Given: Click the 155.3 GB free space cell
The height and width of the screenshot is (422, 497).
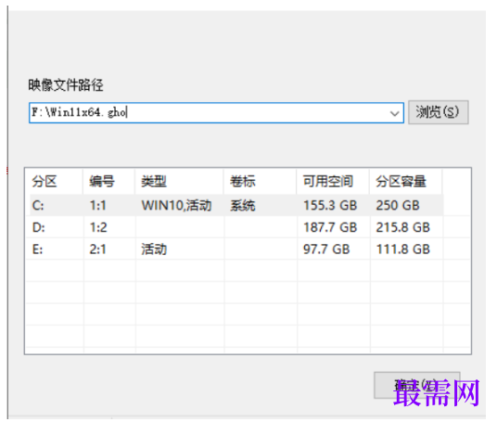Looking at the screenshot, I should pos(330,206).
